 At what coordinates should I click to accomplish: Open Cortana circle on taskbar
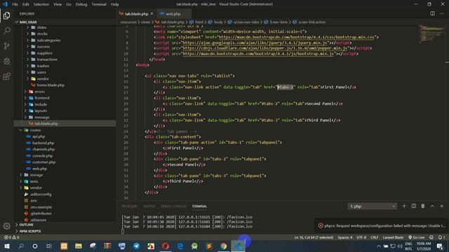pos(35,246)
